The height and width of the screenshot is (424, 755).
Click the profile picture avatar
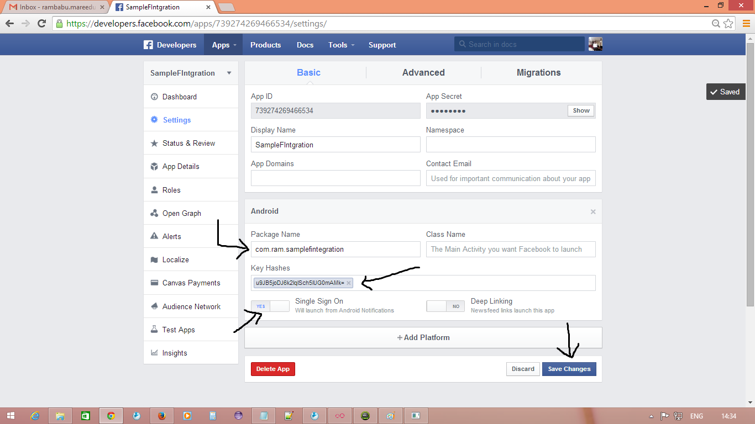[x=595, y=44]
